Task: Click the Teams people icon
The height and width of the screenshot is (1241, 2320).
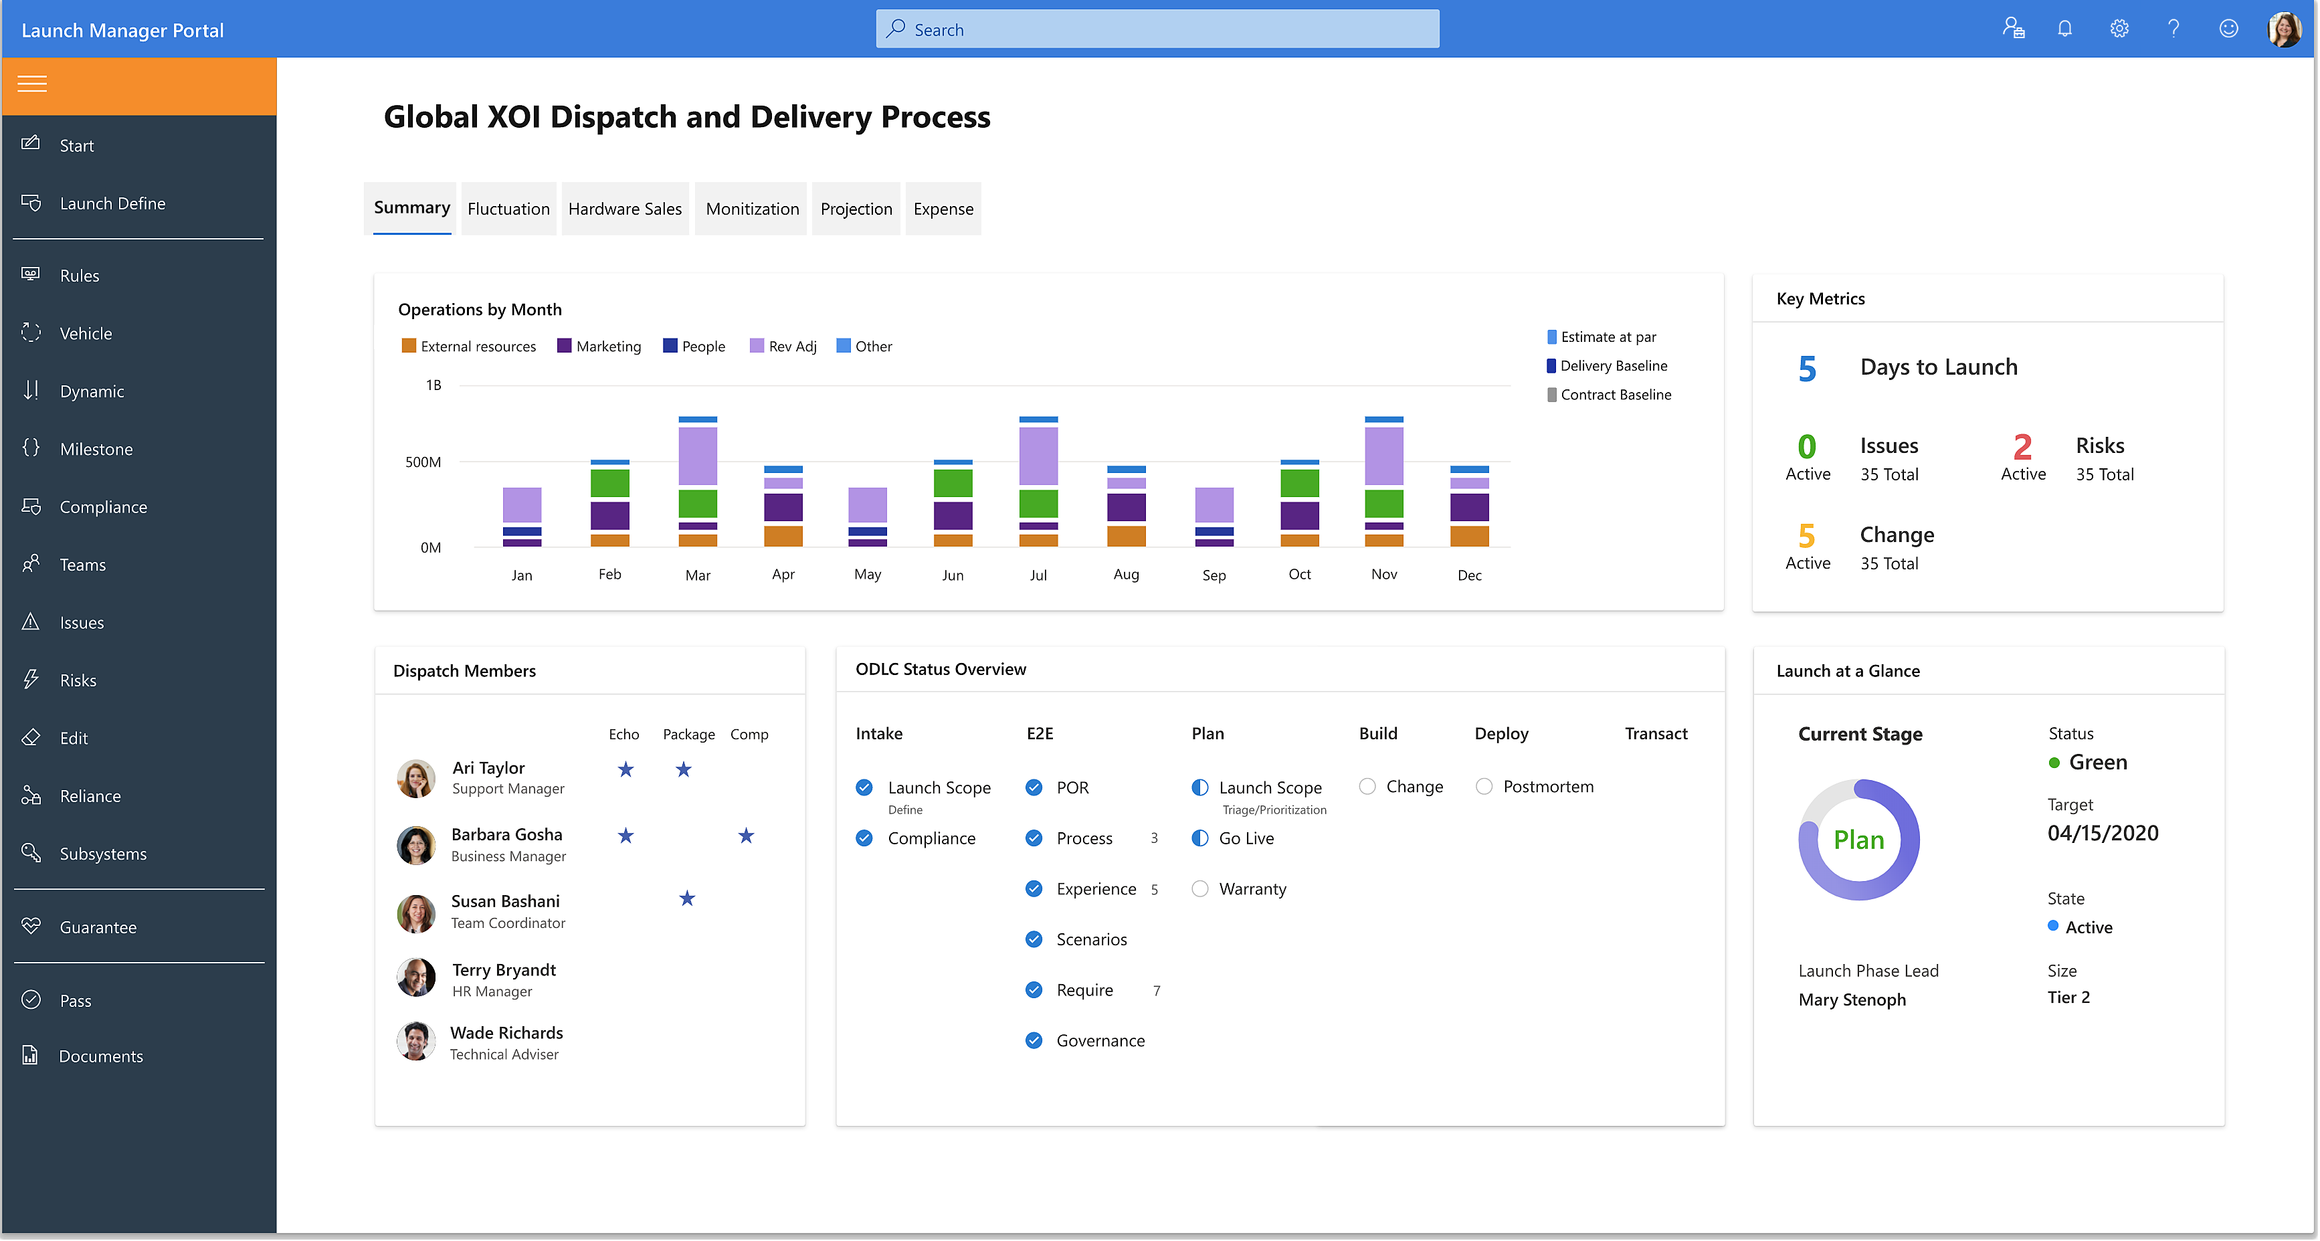Action: (x=31, y=564)
